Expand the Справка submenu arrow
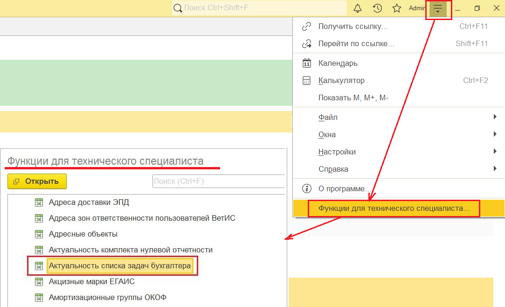Viewport: 505px width, 307px height. point(495,169)
